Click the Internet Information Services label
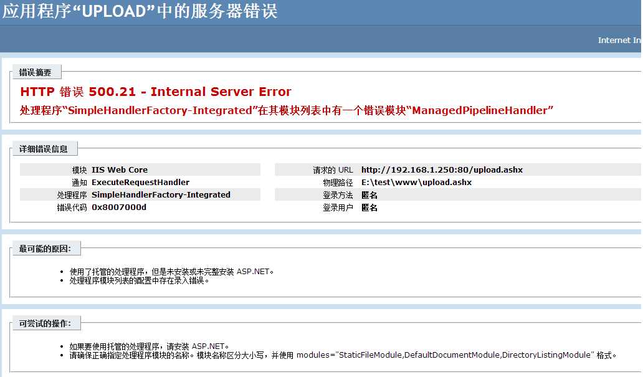The width and height of the screenshot is (643, 377). tap(619, 40)
